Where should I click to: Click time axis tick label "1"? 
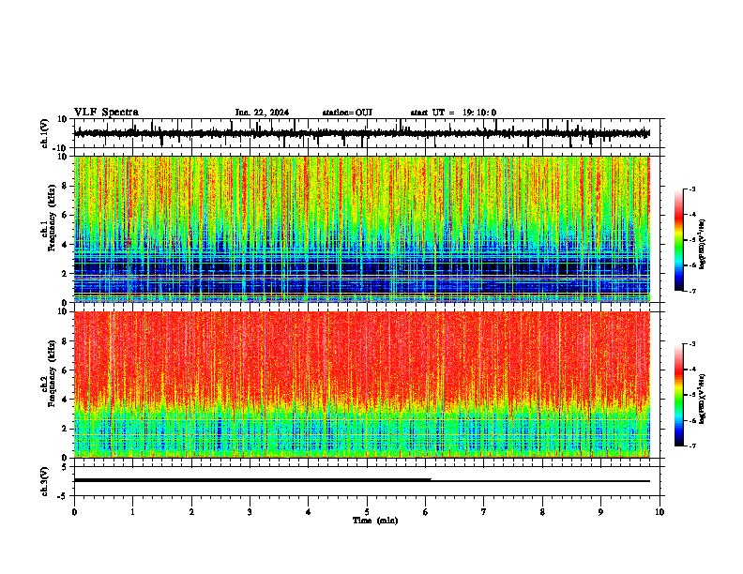133,512
